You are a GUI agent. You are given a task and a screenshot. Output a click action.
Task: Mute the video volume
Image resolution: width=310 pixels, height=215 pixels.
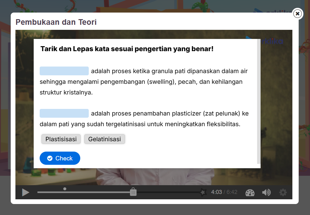click(266, 192)
